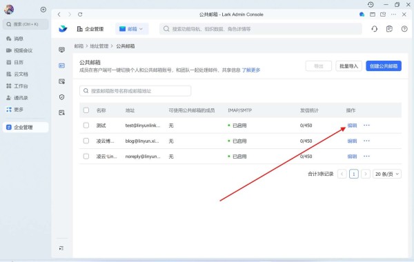
Task: Open more actions for the noreply@linyun row
Action: click(366, 157)
